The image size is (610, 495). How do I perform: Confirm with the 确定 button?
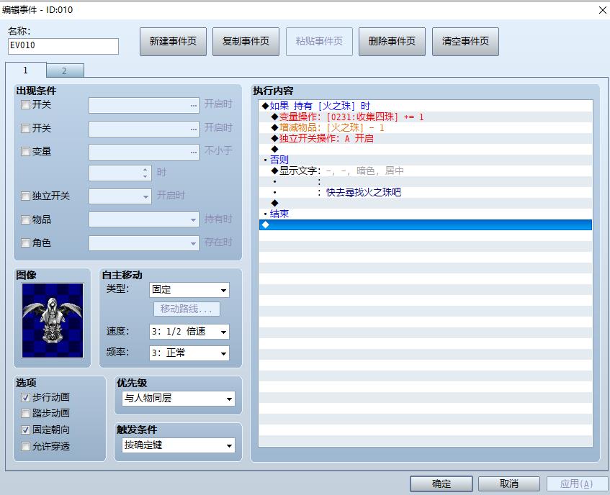pos(441,483)
